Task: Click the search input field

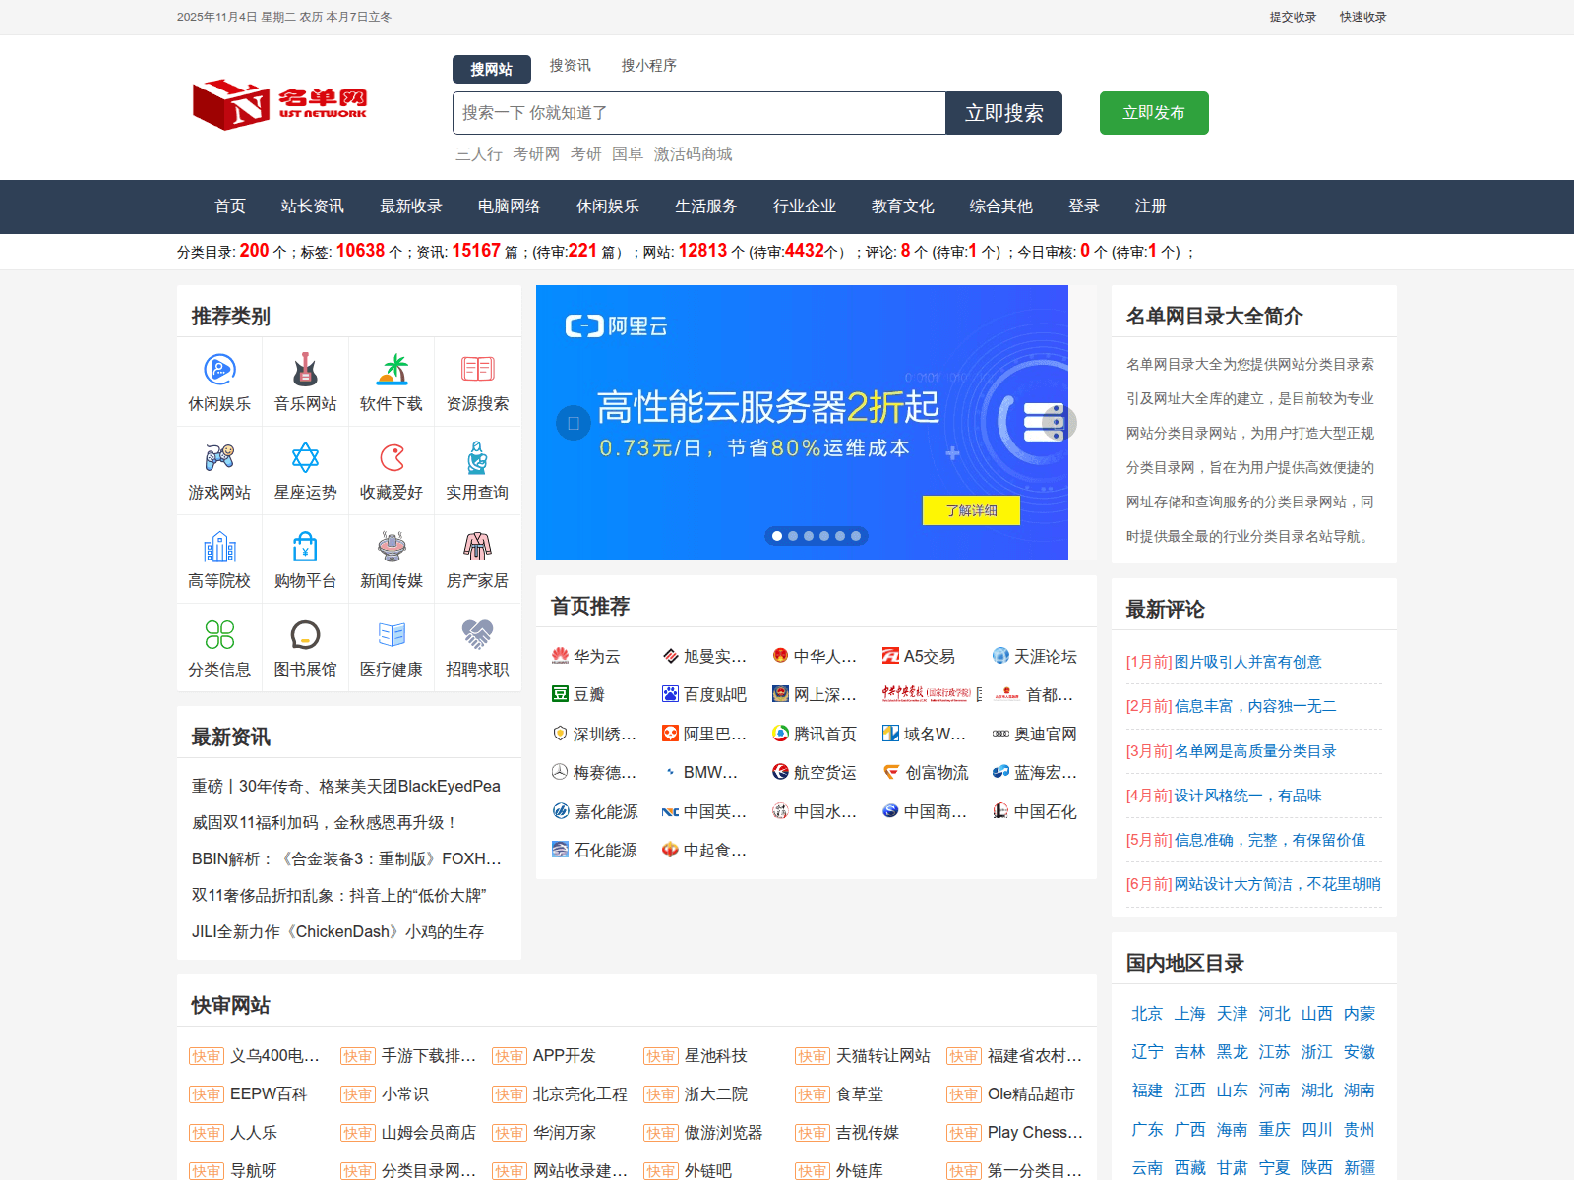Action: (698, 113)
